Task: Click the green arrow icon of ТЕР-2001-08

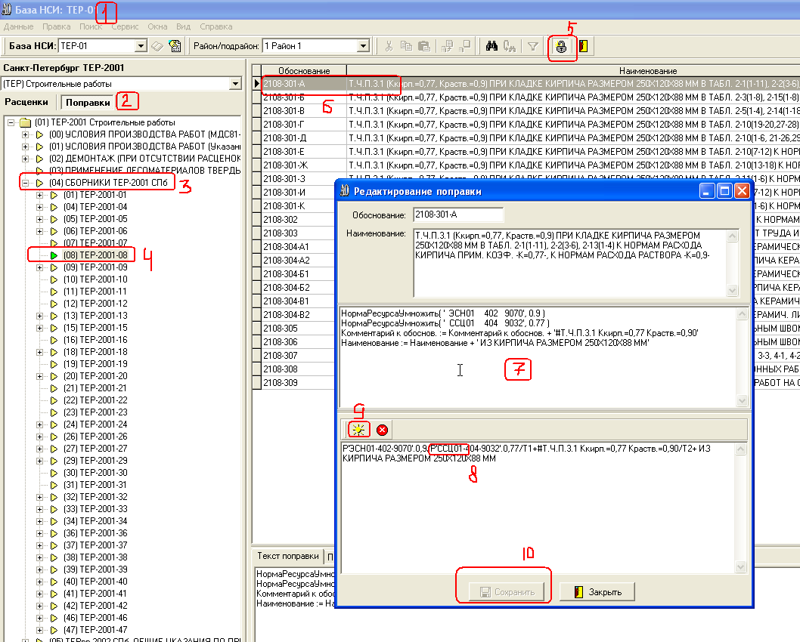Action: coord(54,255)
